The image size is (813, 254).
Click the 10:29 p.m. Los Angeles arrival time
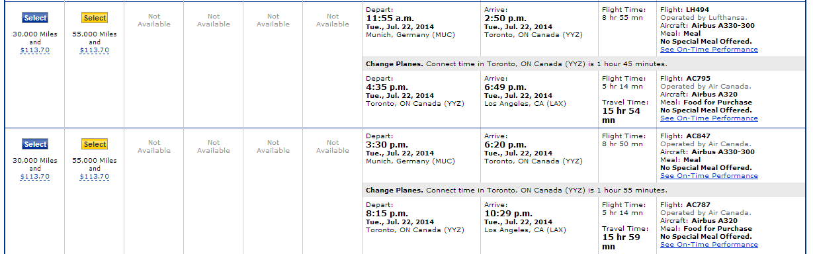point(508,214)
